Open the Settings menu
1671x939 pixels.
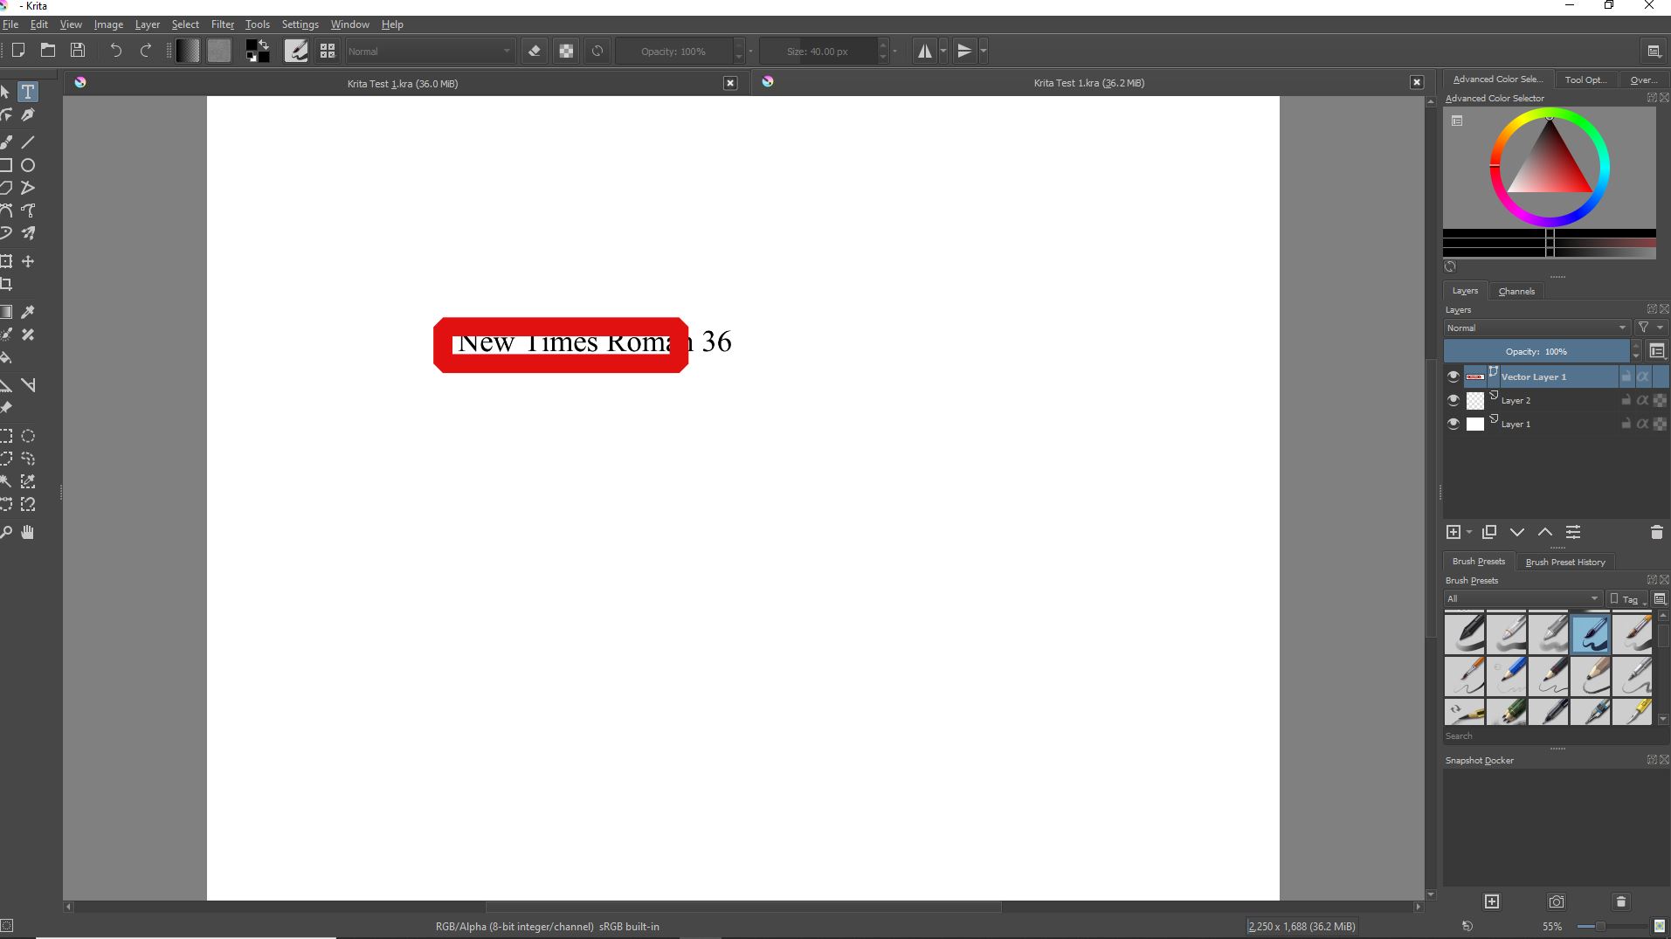point(300,24)
